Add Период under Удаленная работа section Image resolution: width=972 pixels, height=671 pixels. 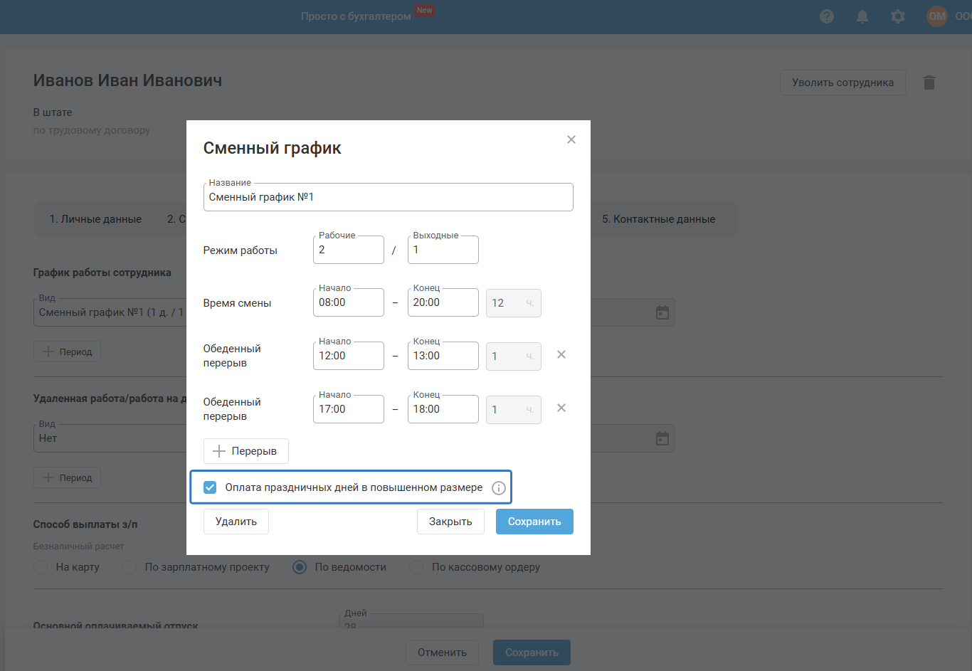point(67,477)
